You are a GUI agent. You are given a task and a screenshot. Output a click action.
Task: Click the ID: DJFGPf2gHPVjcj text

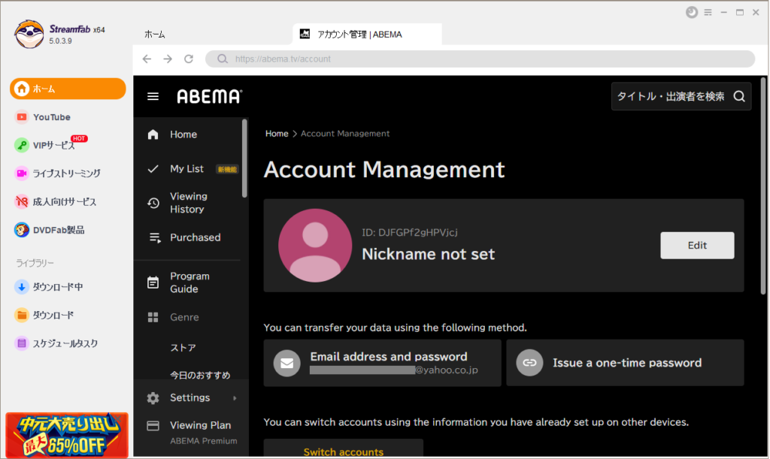coord(410,232)
